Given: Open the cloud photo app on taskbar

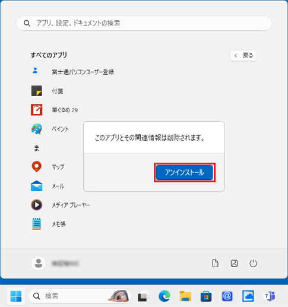Looking at the screenshot, I should [248, 296].
